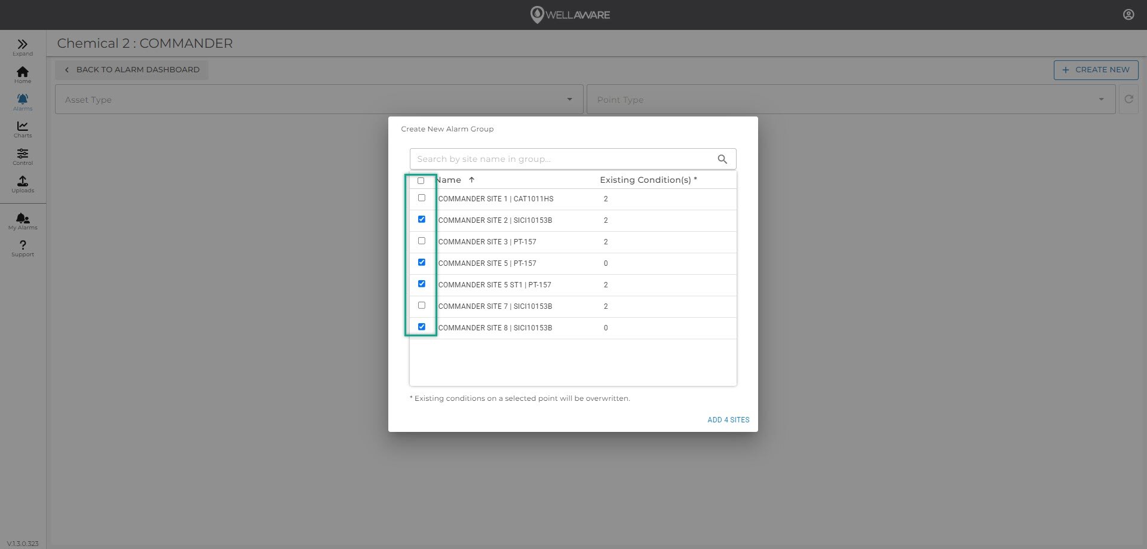Open user account profile icon

tap(1128, 14)
